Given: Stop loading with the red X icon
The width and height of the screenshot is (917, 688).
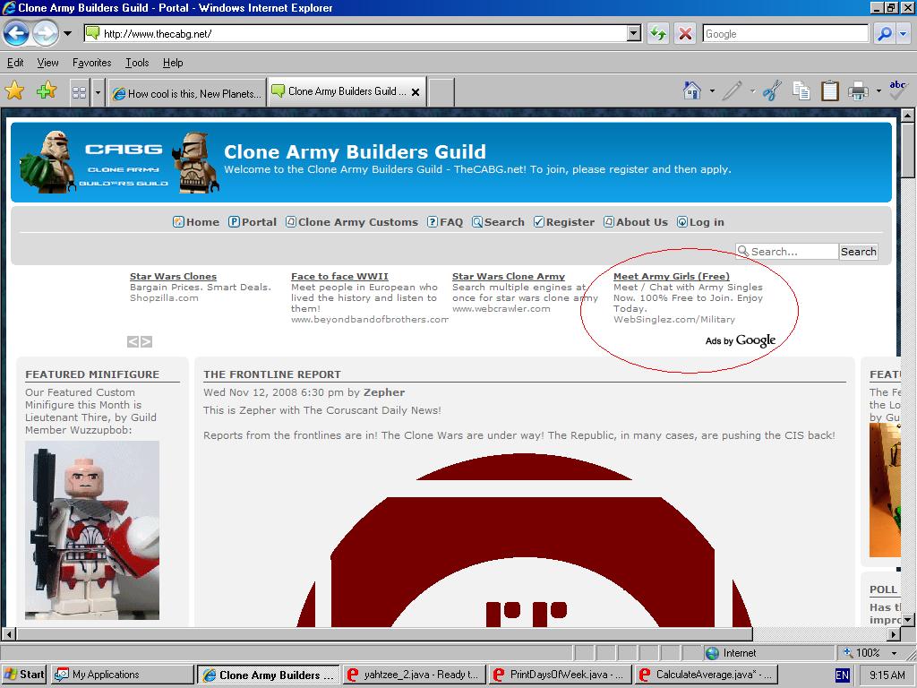Looking at the screenshot, I should [x=685, y=33].
